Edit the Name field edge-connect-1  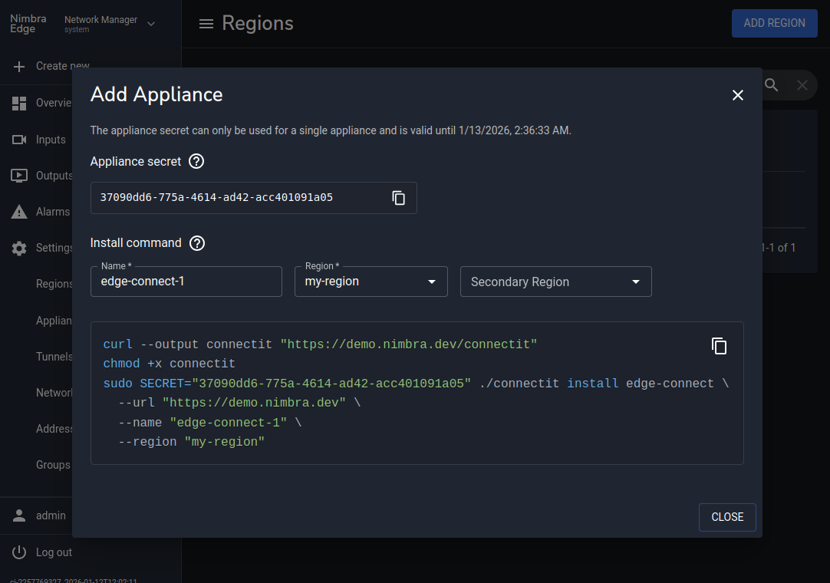186,282
